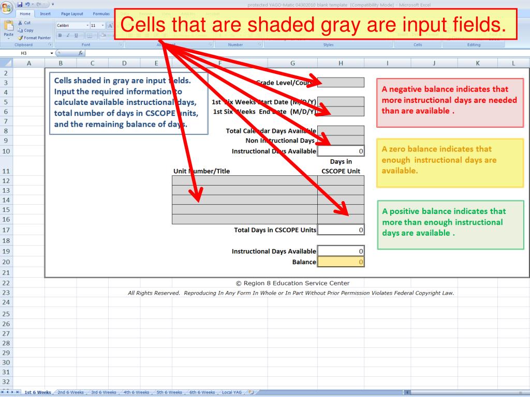Select the Instructional Days Available cell in row 10
The image size is (530, 397).
(341, 151)
